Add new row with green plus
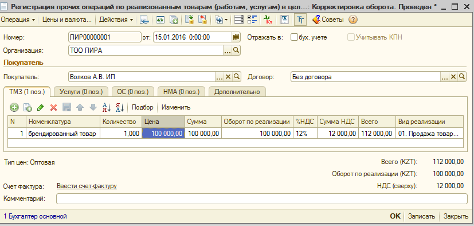This screenshot has height=226, width=474. (14, 107)
